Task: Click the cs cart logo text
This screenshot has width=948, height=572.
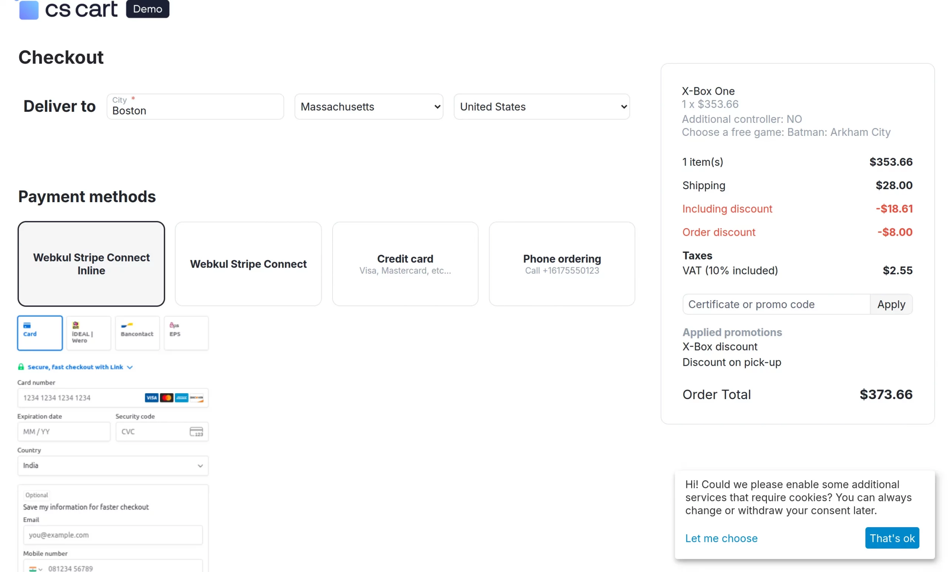Action: (81, 9)
